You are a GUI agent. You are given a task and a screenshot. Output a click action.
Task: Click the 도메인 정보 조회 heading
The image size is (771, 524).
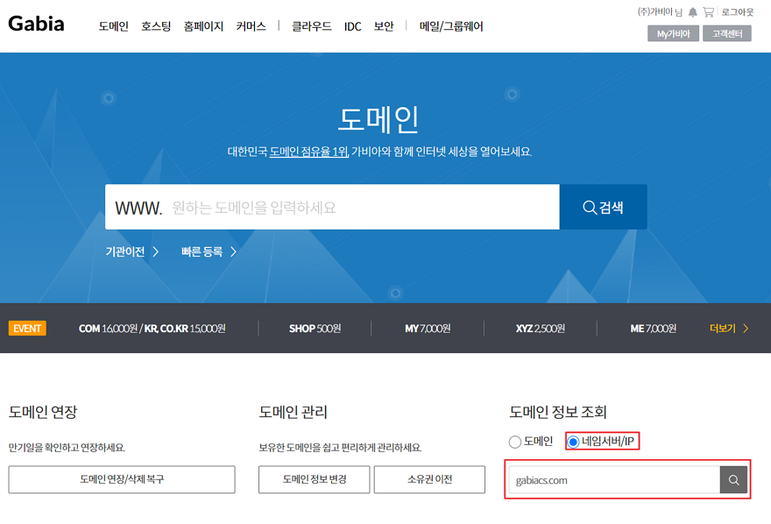click(x=558, y=412)
